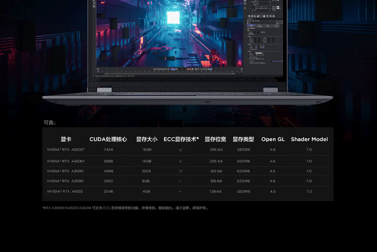This screenshot has height=252, width=377.
Task: Select the NVIDIA RTX A4500 row name
Action: point(66,161)
